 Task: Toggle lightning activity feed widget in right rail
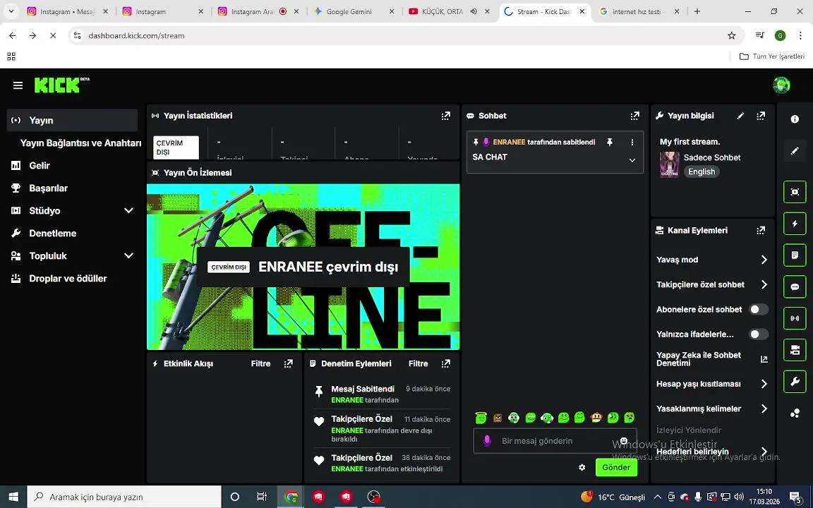795,224
